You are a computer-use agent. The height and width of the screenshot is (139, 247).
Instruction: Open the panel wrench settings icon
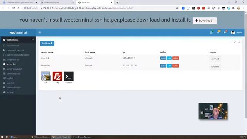pos(235,42)
